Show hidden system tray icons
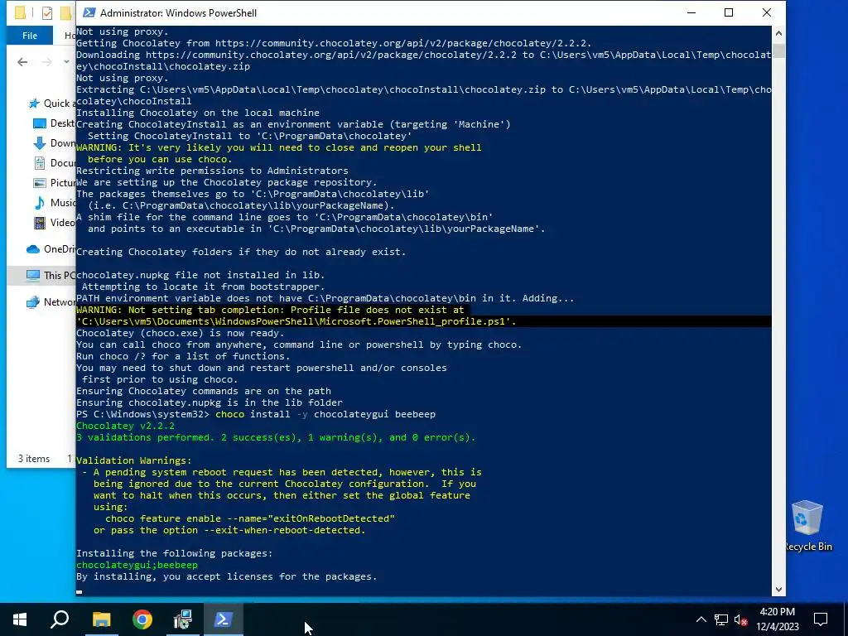This screenshot has width=848, height=636. coord(701,619)
